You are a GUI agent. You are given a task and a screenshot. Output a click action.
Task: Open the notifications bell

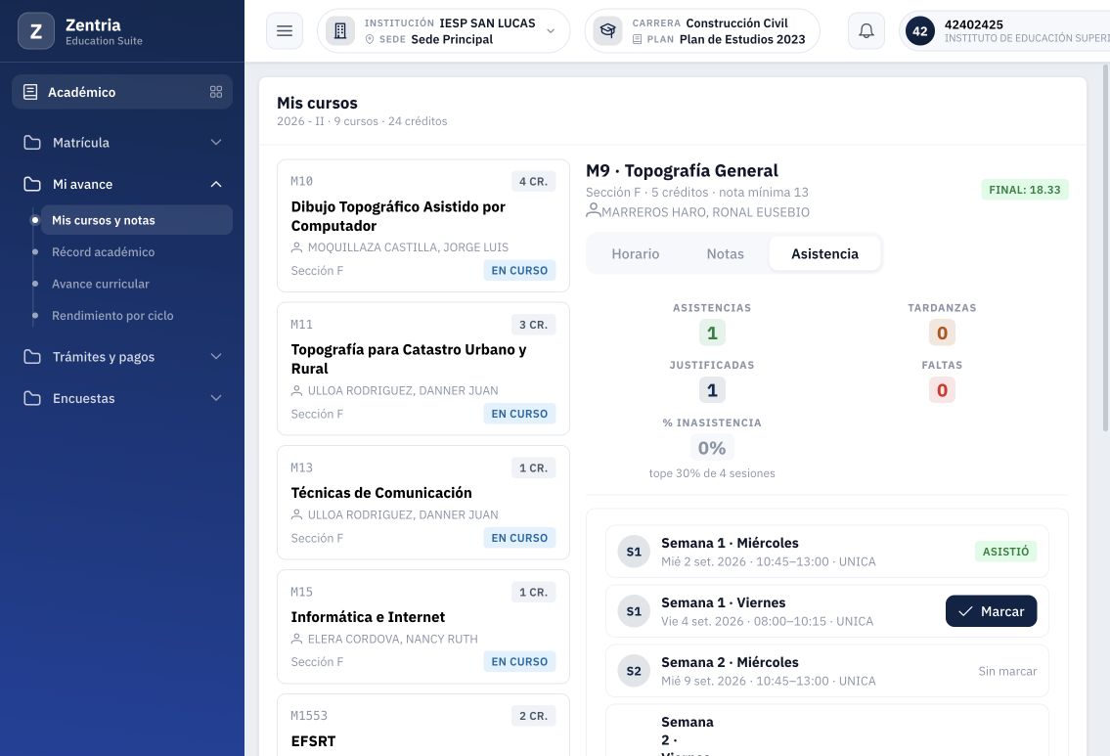click(x=866, y=31)
